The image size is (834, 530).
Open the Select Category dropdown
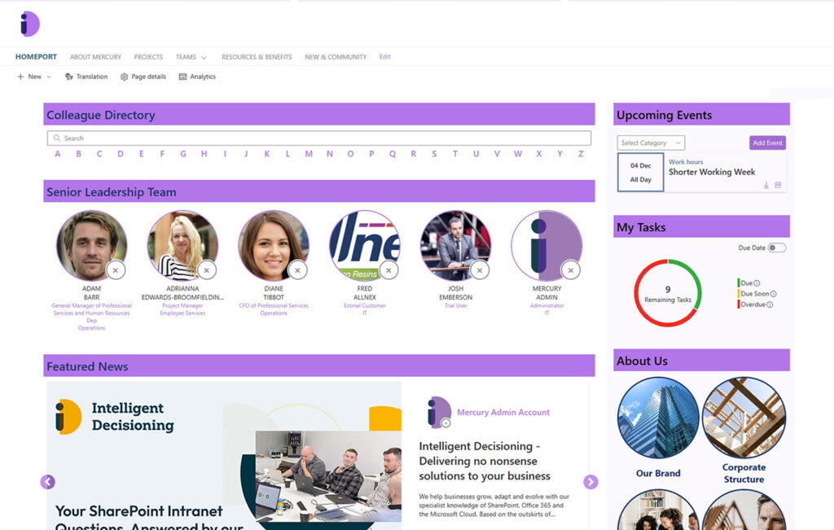(651, 142)
